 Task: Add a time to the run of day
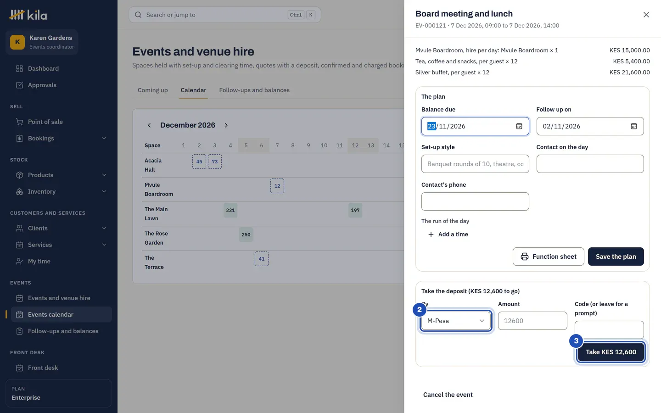[x=448, y=234]
